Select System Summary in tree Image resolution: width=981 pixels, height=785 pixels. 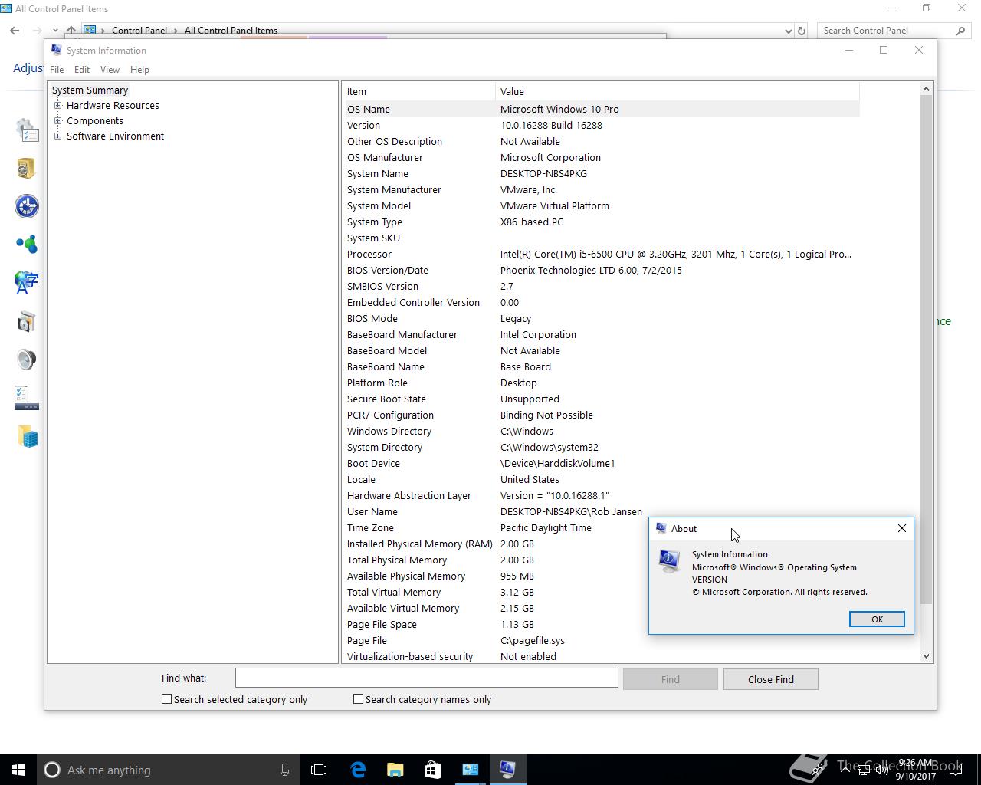[x=90, y=90]
